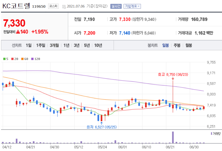Switch to the 1년 line chart
The height and width of the screenshot is (151, 222).
(66, 45)
